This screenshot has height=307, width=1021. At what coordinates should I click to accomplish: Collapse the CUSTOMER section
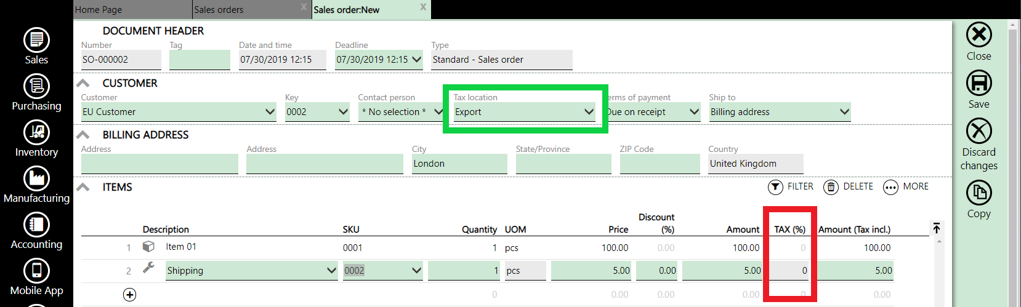click(x=83, y=83)
